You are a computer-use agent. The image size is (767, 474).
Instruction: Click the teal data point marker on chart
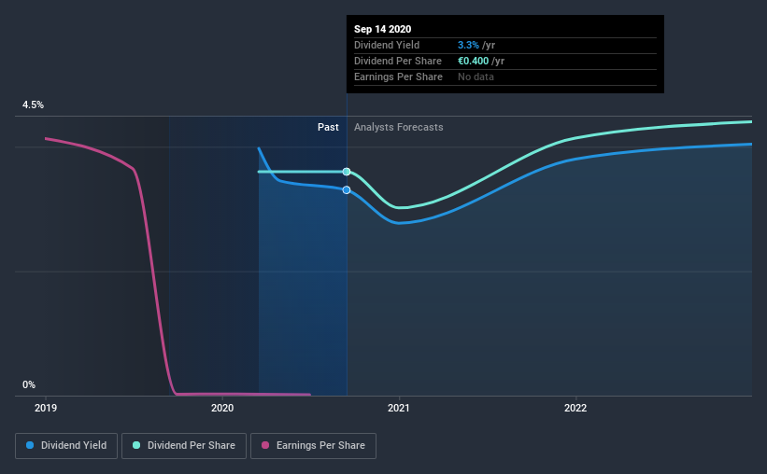[347, 172]
